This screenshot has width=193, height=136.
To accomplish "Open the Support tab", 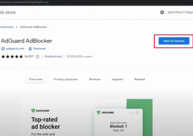I will click(117, 79).
